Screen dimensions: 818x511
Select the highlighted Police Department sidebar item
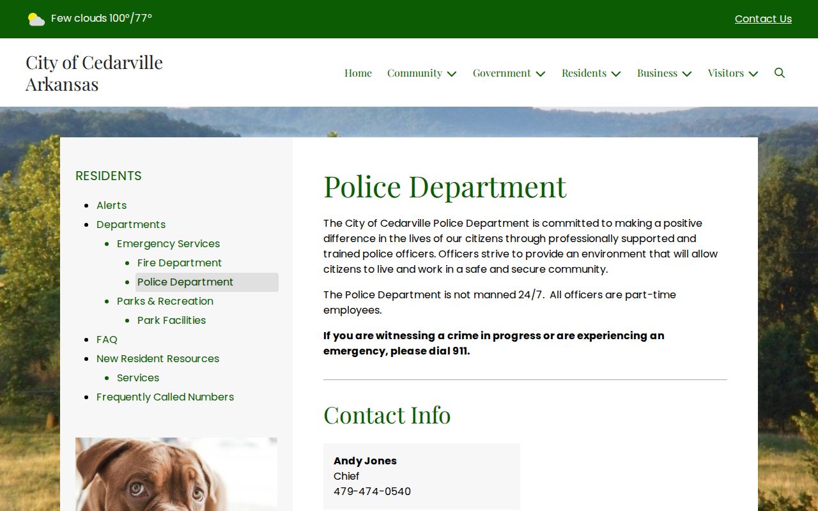207,282
